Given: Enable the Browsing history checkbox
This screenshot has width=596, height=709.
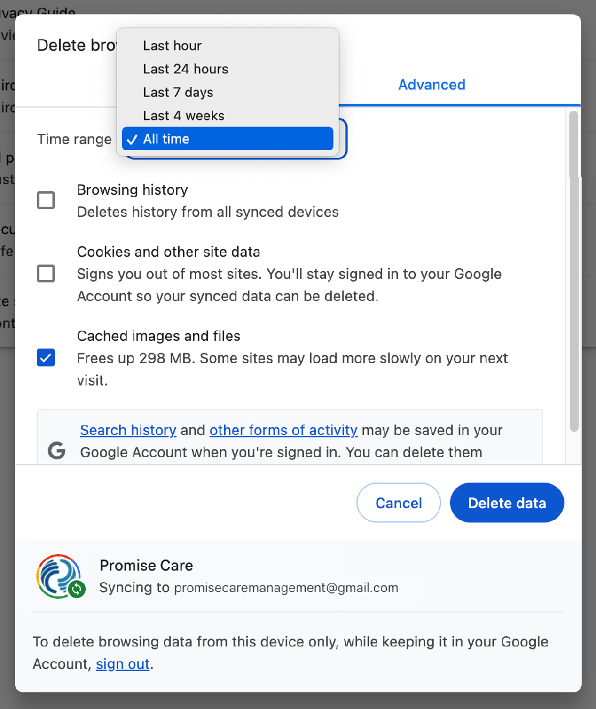Looking at the screenshot, I should coord(46,200).
